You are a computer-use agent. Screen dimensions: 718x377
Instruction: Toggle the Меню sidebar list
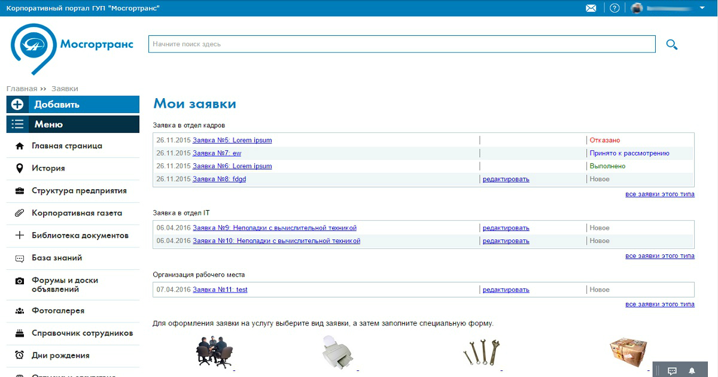pos(72,124)
